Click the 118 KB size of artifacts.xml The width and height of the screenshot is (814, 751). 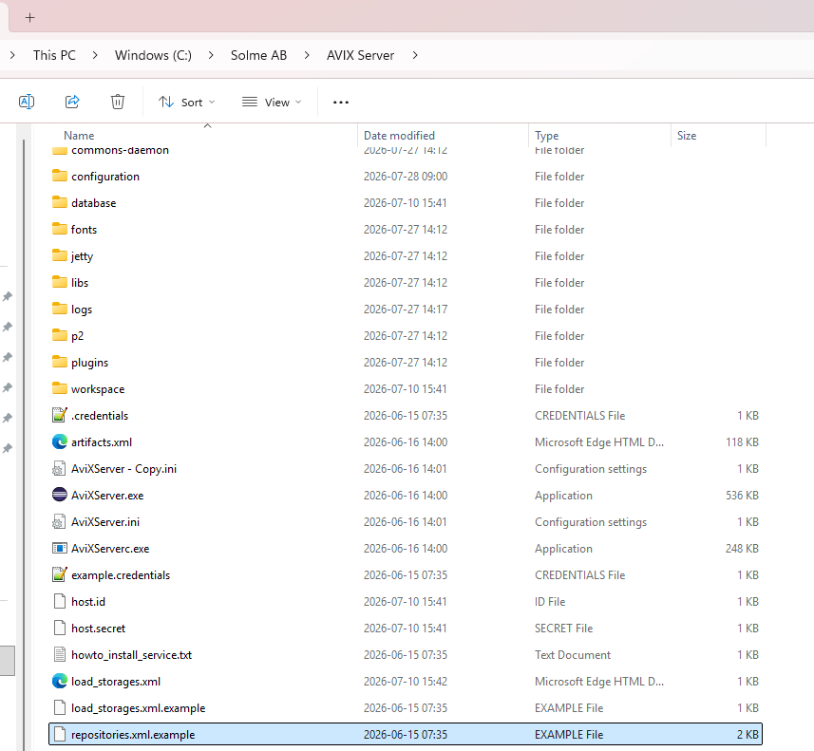tap(742, 442)
